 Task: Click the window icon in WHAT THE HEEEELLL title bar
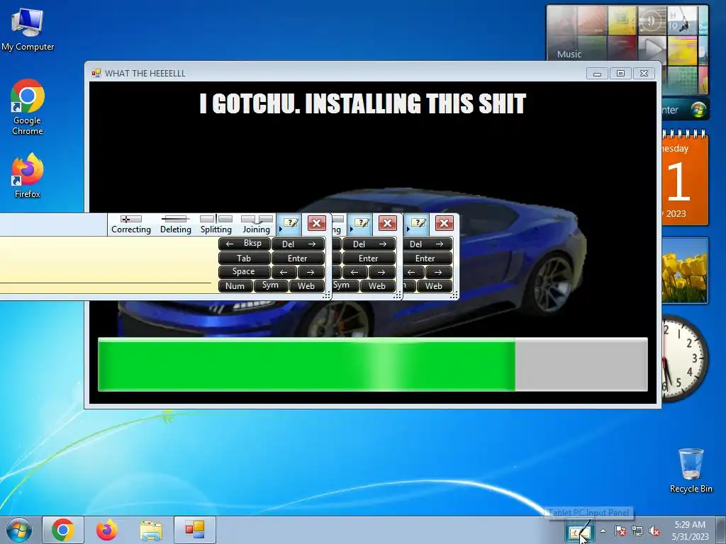point(96,73)
